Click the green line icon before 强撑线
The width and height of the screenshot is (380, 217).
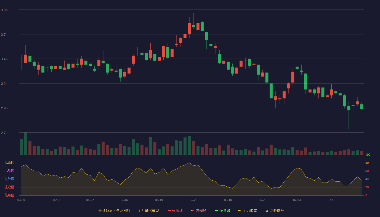(x=216, y=210)
